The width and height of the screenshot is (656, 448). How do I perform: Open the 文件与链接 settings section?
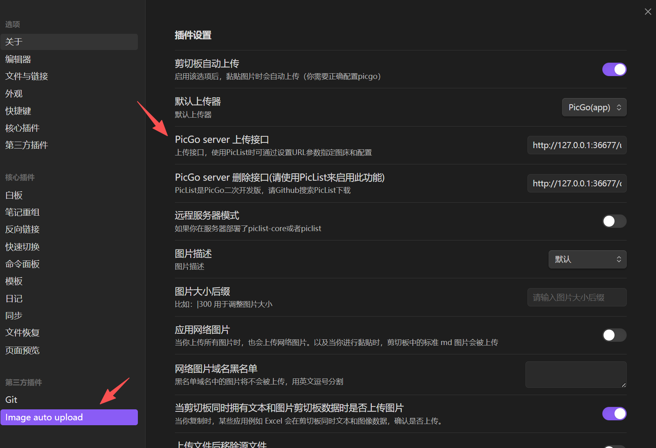pyautogui.click(x=27, y=76)
